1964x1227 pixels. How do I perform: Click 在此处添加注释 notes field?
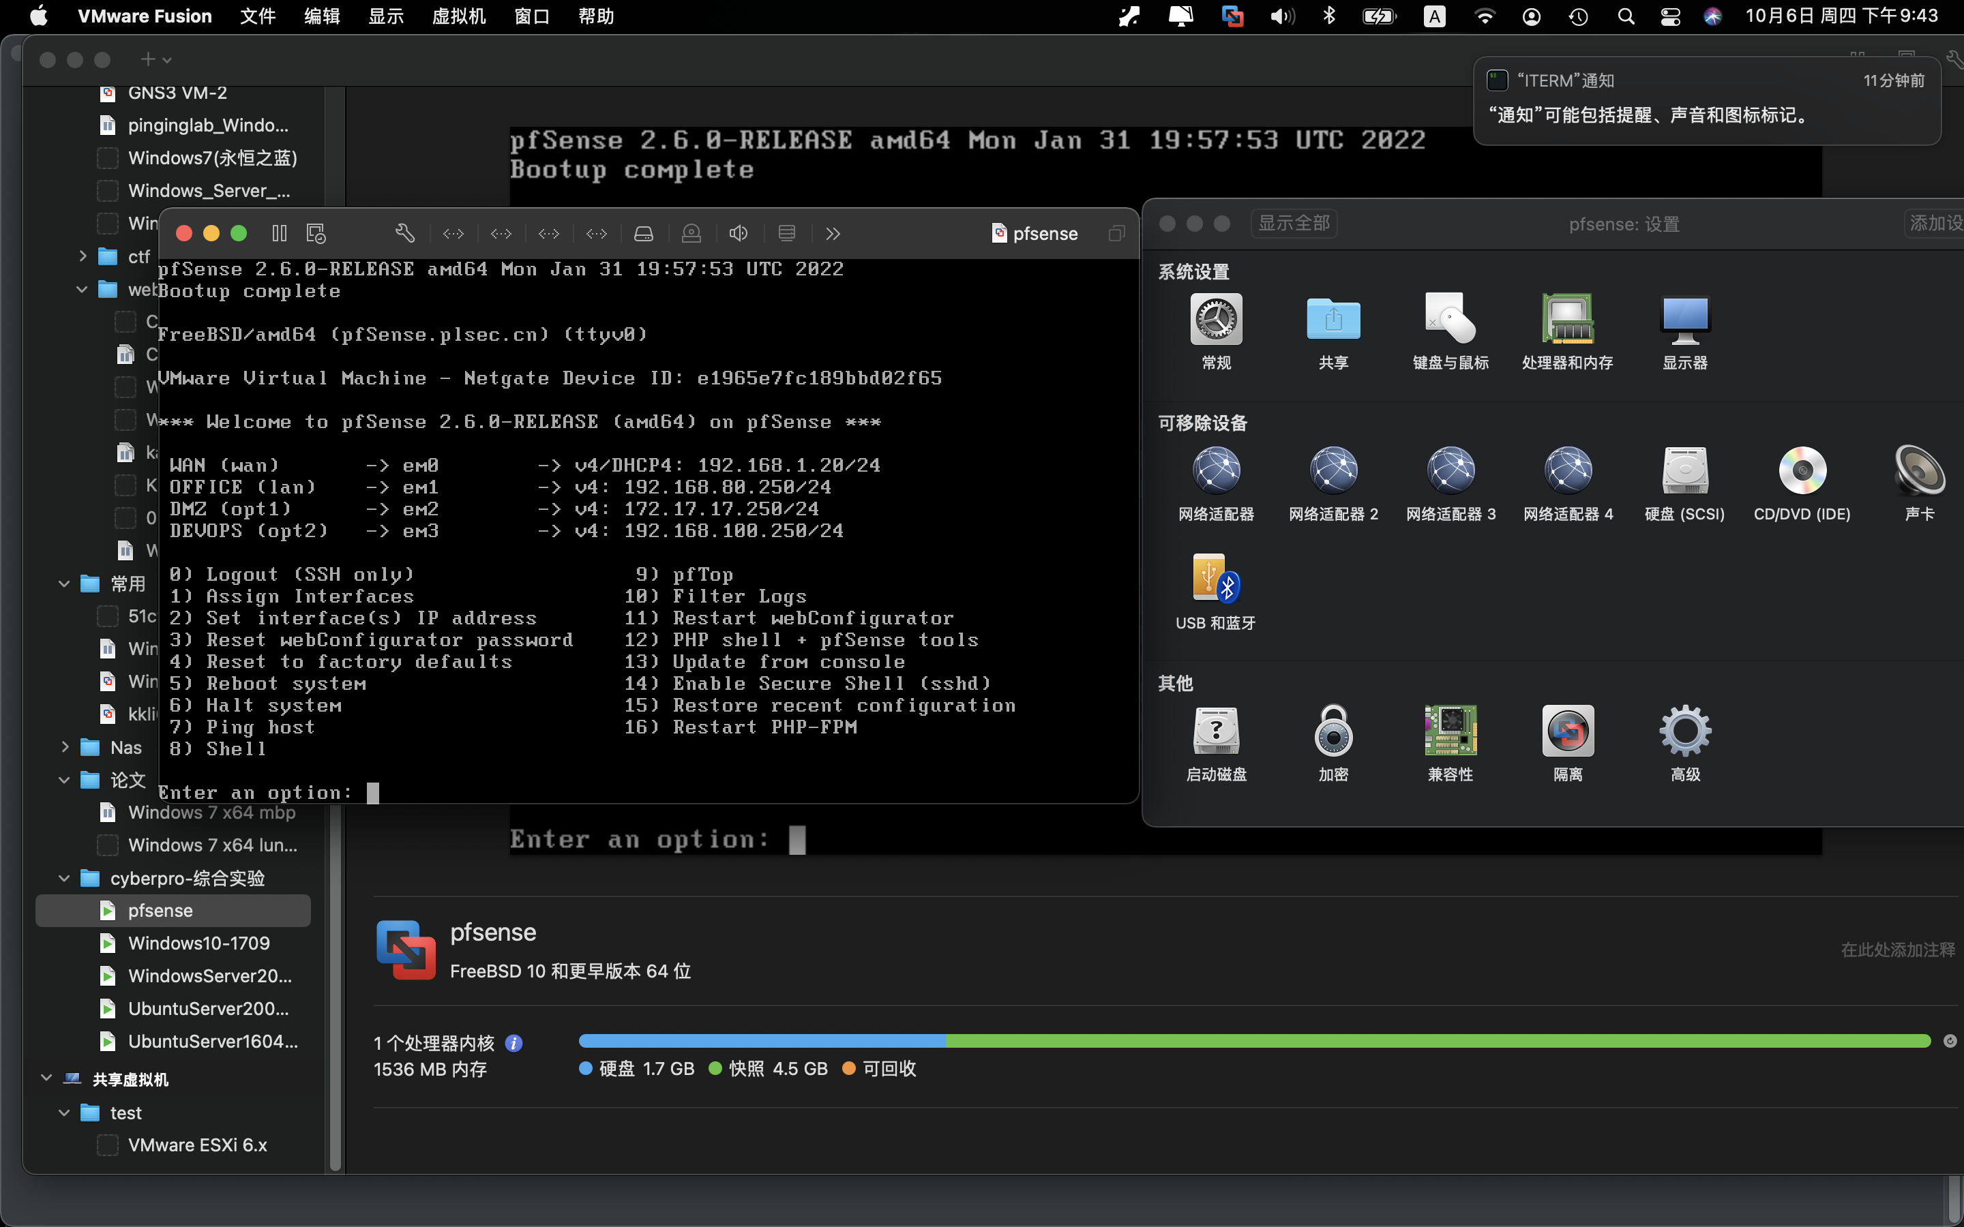click(1897, 950)
